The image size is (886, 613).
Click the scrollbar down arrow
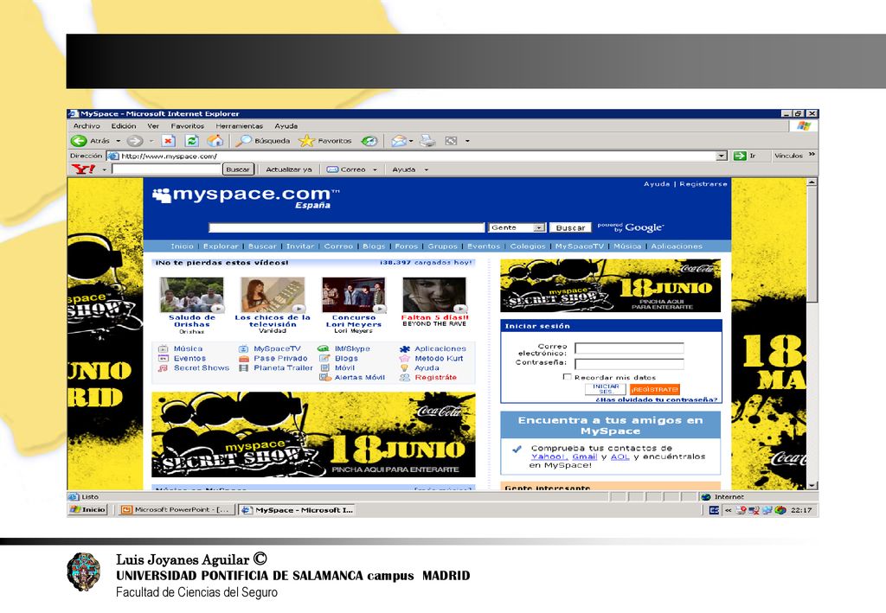tap(812, 485)
